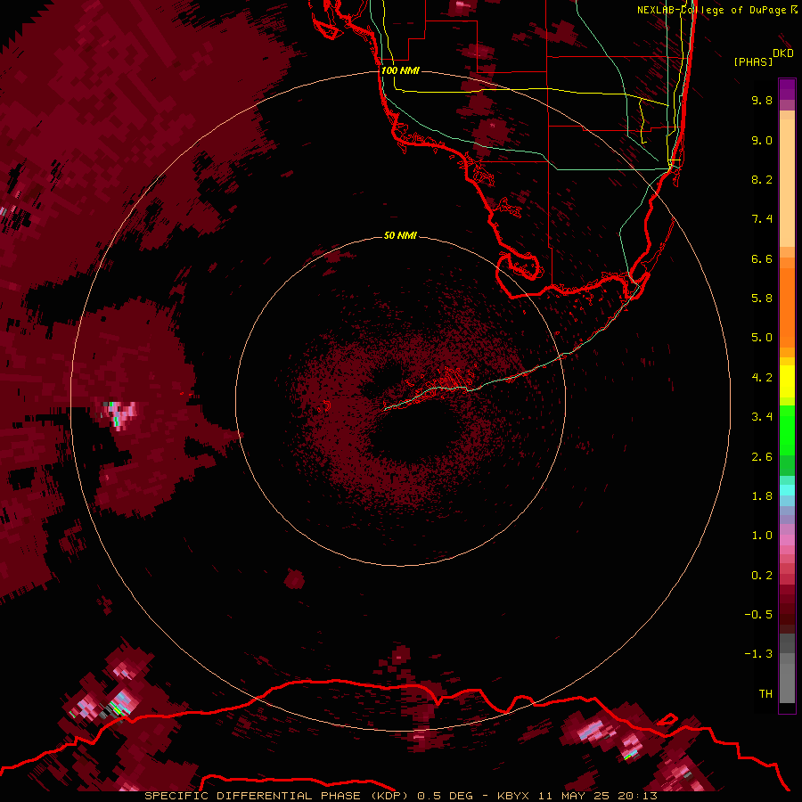Pick the cyan segment of the color bar
802x802 pixels.
point(787,490)
